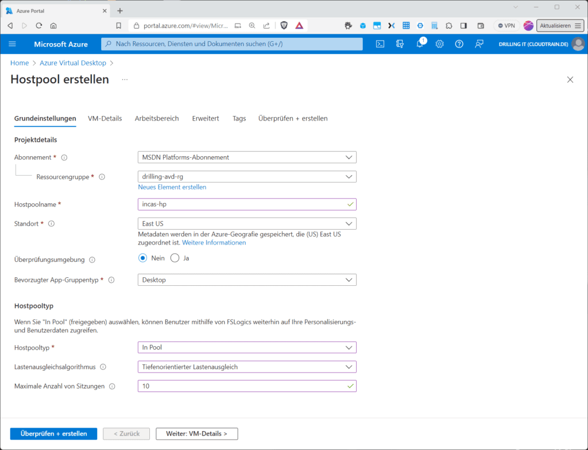
Task: Open the feedback icon in Azure header
Action: point(479,44)
